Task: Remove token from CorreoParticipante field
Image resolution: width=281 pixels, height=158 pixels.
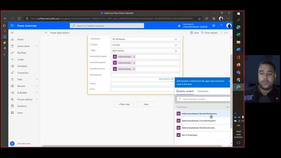Action: pyautogui.click(x=134, y=63)
